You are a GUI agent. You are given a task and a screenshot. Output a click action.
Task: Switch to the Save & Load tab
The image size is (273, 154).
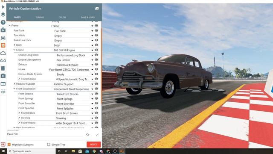tap(87, 17)
